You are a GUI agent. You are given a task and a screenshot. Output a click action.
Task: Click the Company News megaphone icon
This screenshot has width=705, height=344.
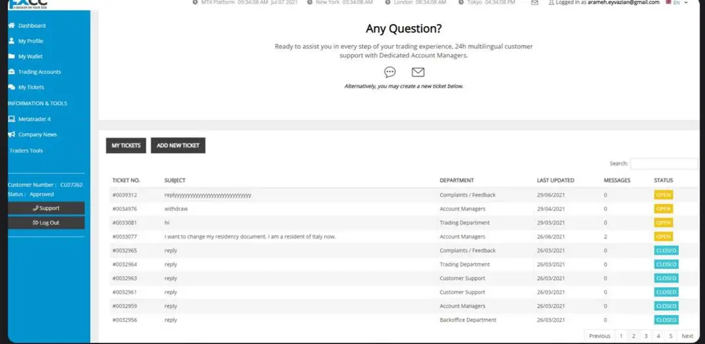pyautogui.click(x=11, y=135)
